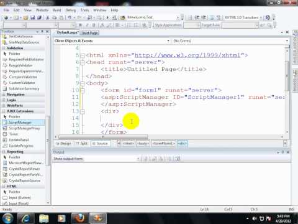This screenshot has height=224, width=298.
Task: Select the RequiredFieldValidator toolbox control
Action: click(23, 60)
